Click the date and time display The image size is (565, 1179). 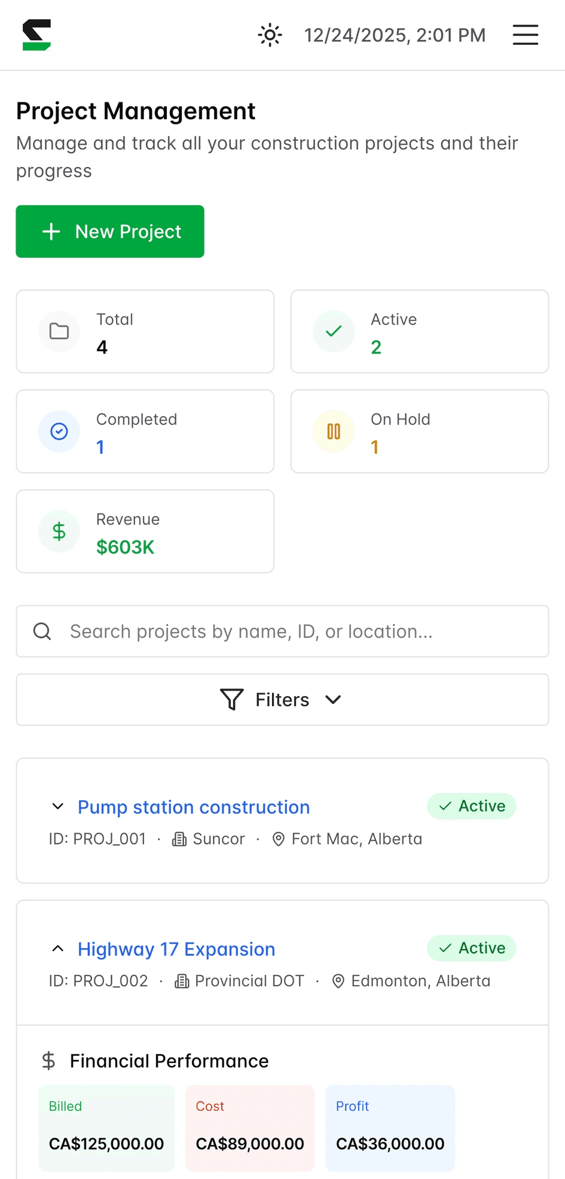[395, 35]
